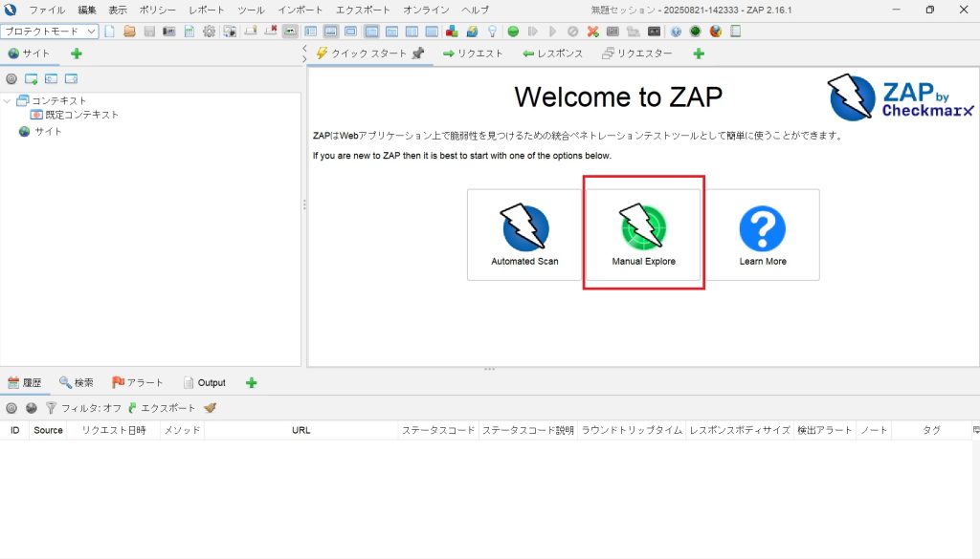Click the Session Properties icon in toolbar
This screenshot has width=980, height=559.
coord(189,32)
